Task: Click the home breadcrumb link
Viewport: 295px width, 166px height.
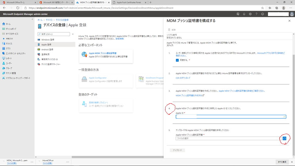Action: pos(40,20)
